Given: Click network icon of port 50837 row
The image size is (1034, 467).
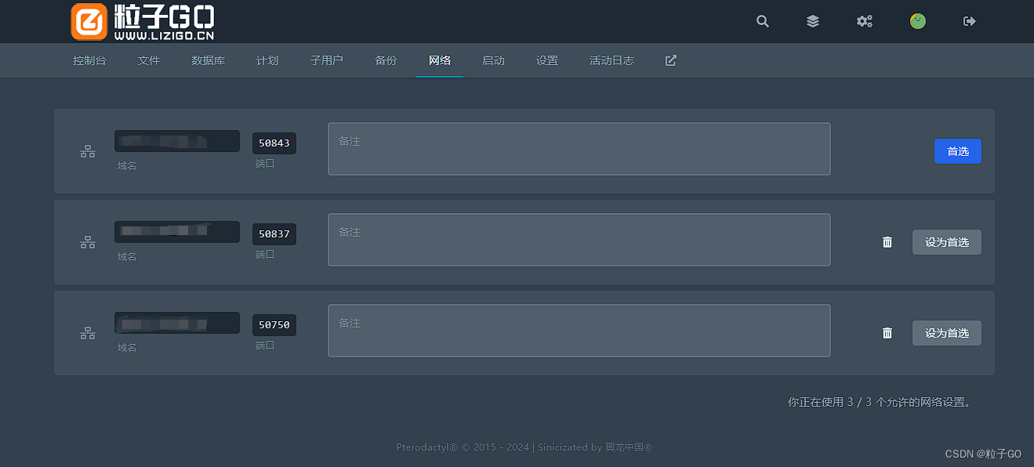Looking at the screenshot, I should [88, 243].
